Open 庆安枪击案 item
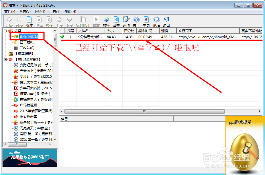Viewport: 265px width, 175px height. [28, 117]
